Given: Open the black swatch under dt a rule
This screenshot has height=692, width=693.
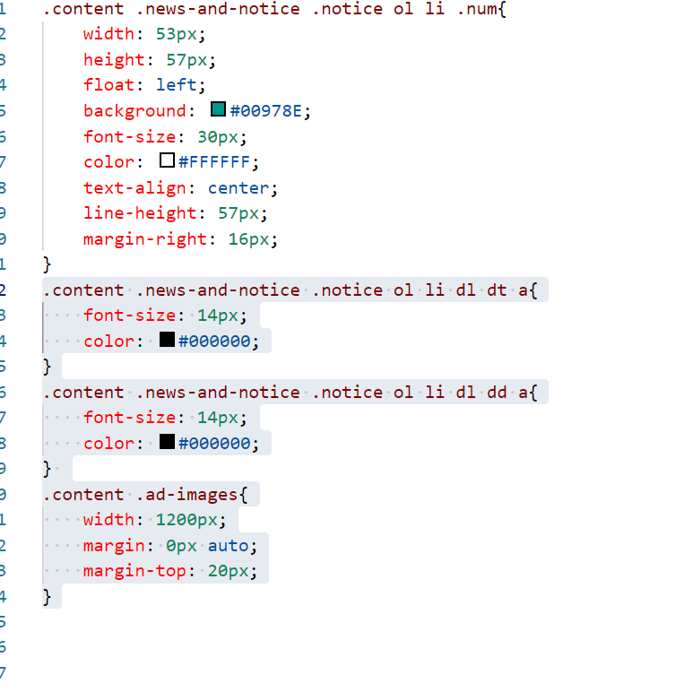Looking at the screenshot, I should coord(167,340).
